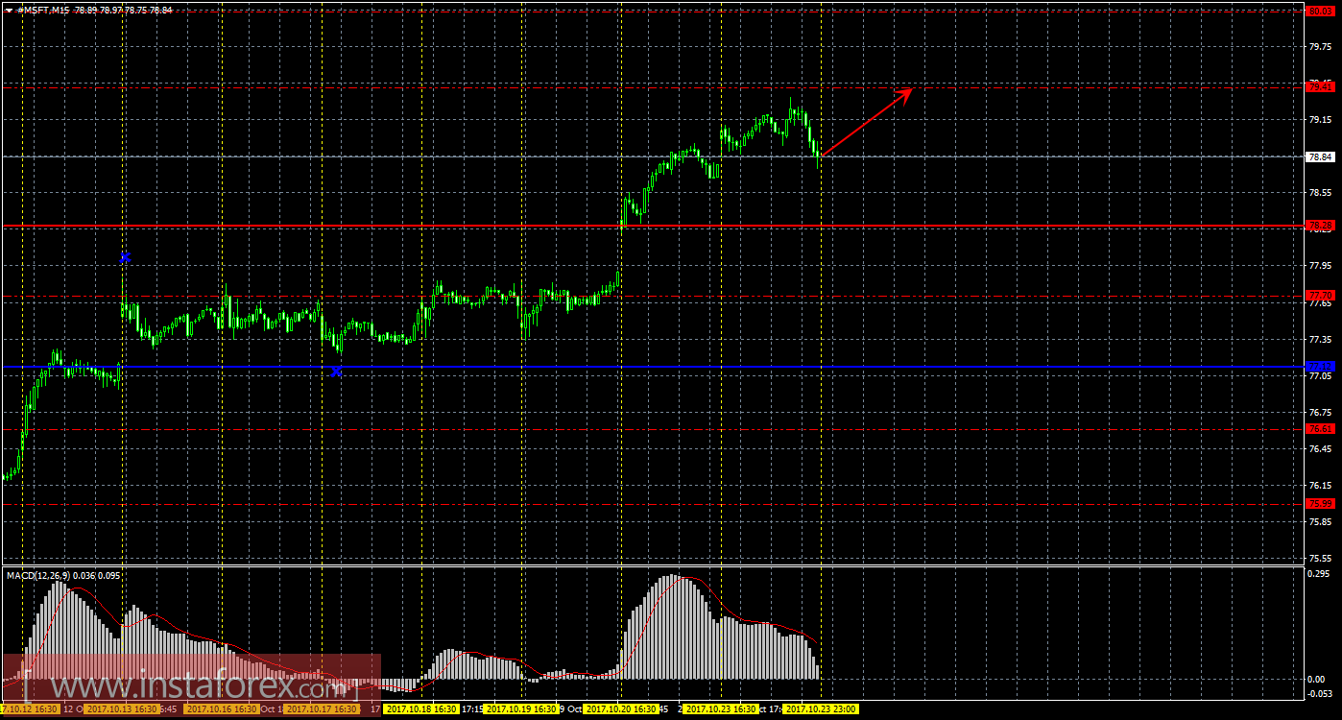Click the MACD(12,26,9) indicator label
The width and height of the screenshot is (1342, 720).
[38, 575]
